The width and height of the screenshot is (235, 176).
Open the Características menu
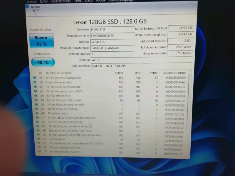pos(61,1)
